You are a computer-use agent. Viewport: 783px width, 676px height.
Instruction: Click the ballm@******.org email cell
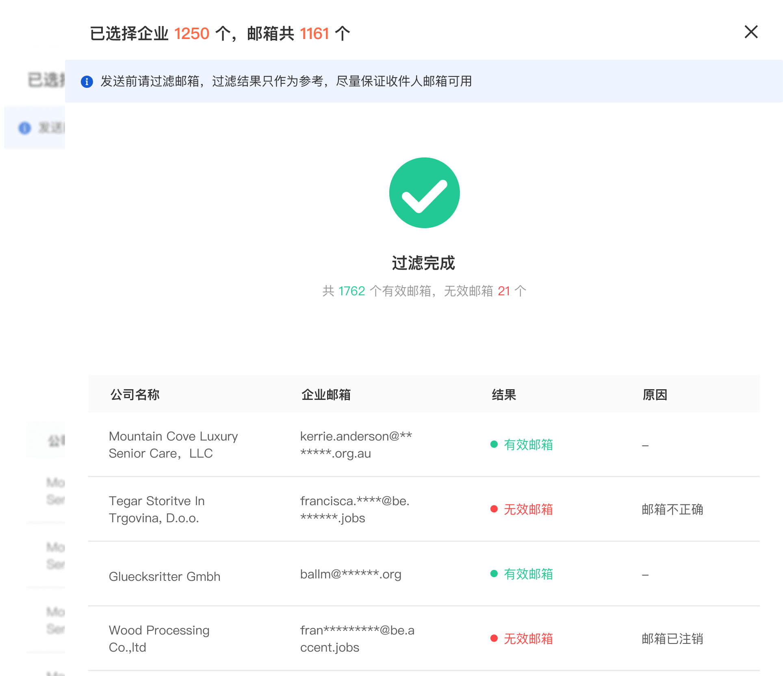pyautogui.click(x=351, y=574)
